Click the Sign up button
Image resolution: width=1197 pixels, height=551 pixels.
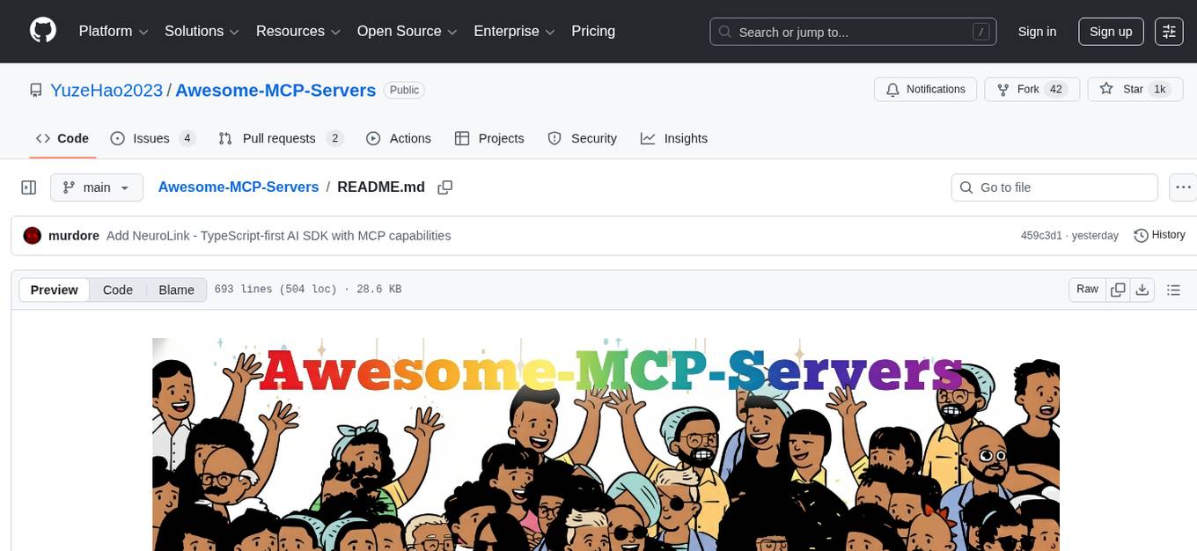tap(1110, 32)
